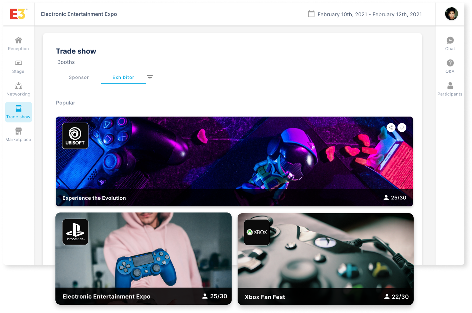Click the PlayStation logo badge
This screenshot has height=313, width=472.
pyautogui.click(x=75, y=232)
